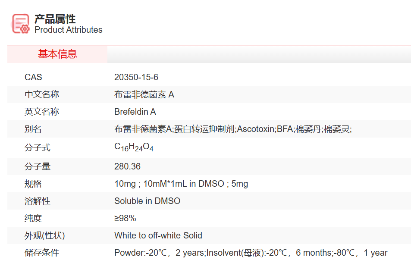The height and width of the screenshot is (260, 411).
Task: Click the White to off-white Solid text
Action: pos(158,235)
